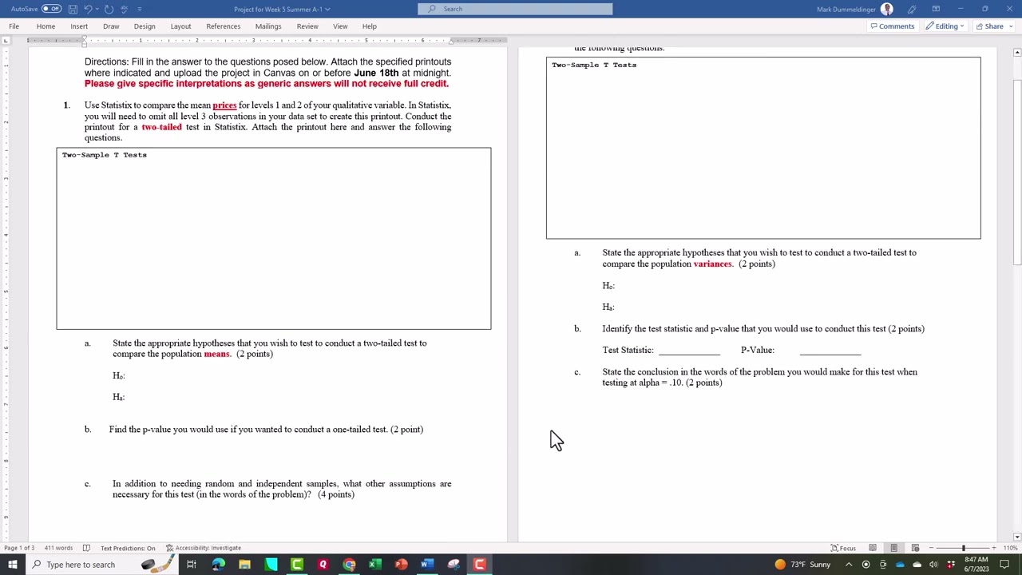The width and height of the screenshot is (1022, 575).
Task: Open the red Camtasia taskbar icon
Action: tap(479, 565)
